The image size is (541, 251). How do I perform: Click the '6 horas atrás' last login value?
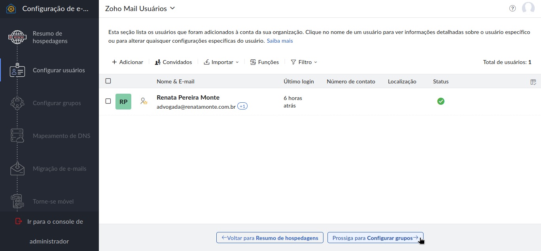pos(293,102)
